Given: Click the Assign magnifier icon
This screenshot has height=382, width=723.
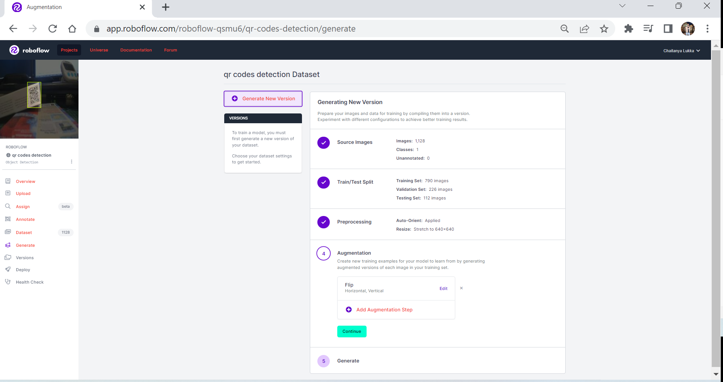Looking at the screenshot, I should (8, 206).
